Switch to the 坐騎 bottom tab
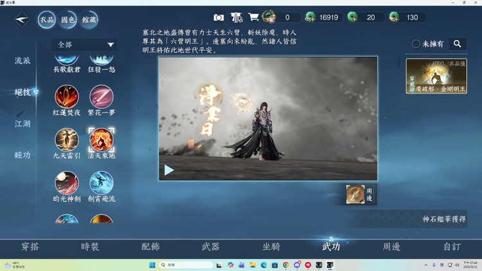 [x=271, y=247]
